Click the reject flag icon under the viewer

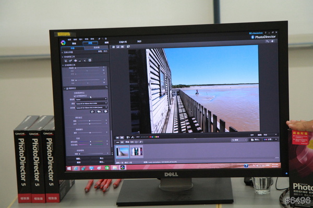tap(122, 137)
